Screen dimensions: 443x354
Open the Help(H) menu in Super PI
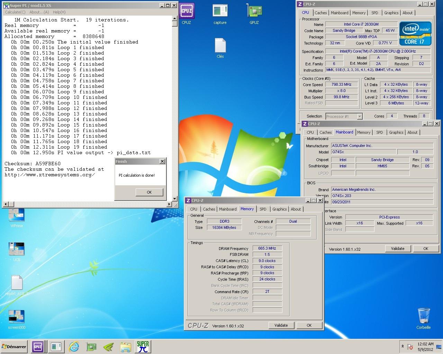coord(59,12)
